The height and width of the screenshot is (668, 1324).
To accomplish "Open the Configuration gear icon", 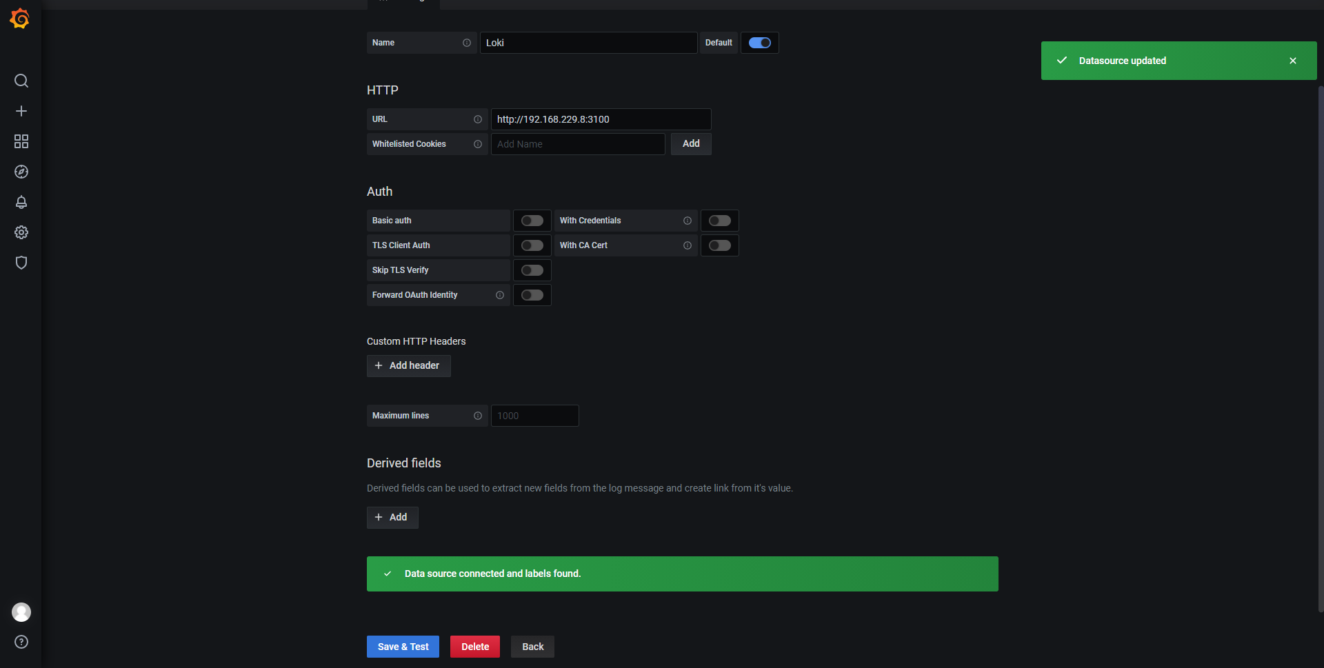I will (x=21, y=232).
